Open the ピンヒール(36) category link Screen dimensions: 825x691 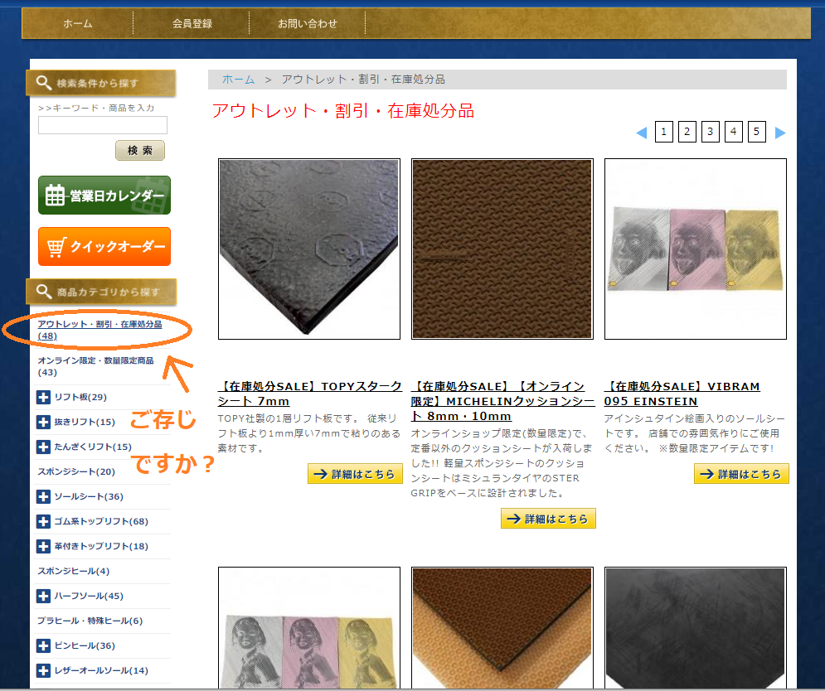85,645
